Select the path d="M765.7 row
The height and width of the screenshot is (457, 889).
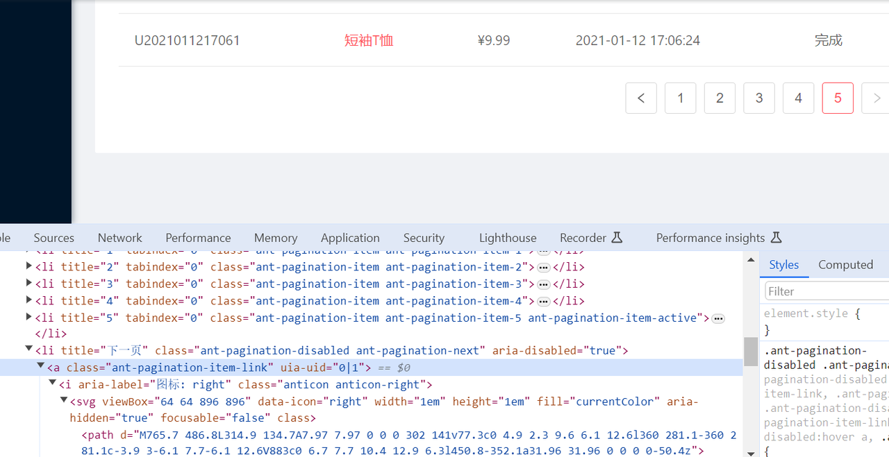[x=372, y=443]
